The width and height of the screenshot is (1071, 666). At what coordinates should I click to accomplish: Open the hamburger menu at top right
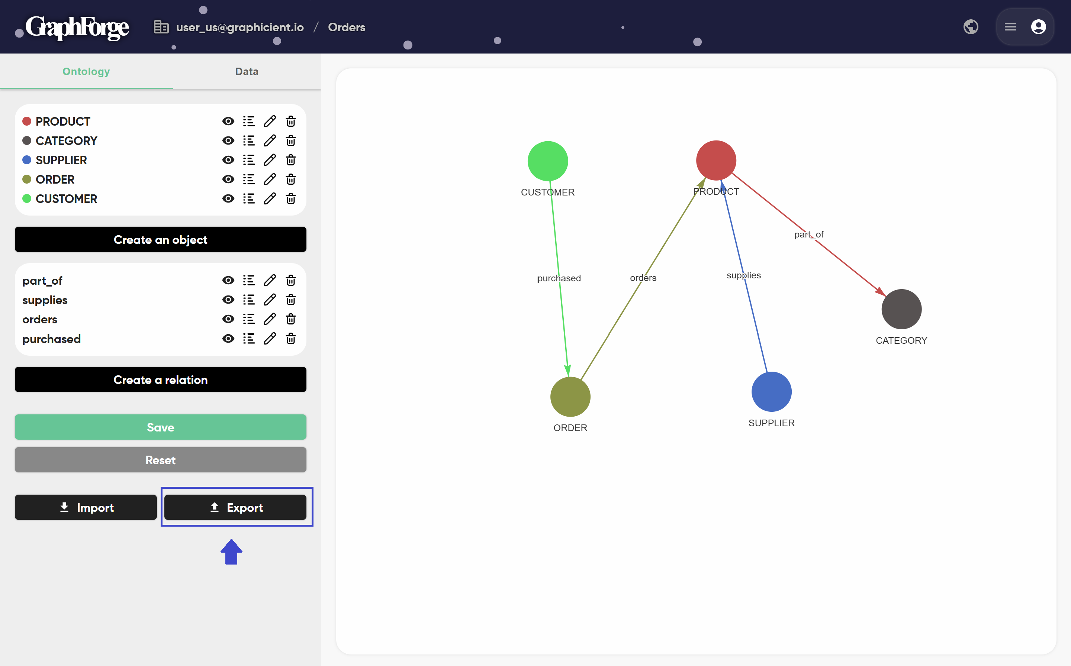click(1010, 26)
